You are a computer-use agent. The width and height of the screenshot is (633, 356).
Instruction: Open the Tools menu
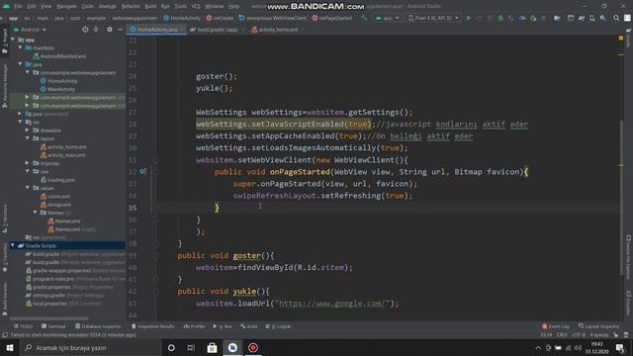180,6
